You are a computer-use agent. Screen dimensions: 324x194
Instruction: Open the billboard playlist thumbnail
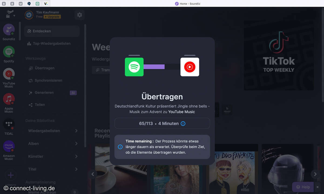pos(227,110)
